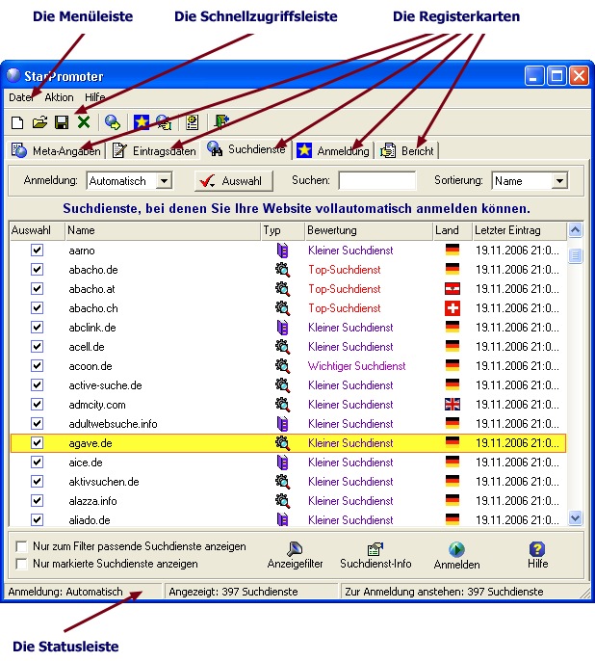
Task: Click the report sheet toolbar icon
Action: (192, 122)
